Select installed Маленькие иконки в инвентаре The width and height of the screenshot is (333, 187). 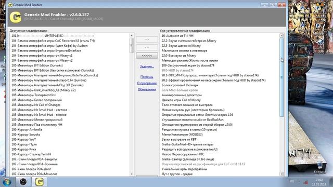(x=184, y=51)
